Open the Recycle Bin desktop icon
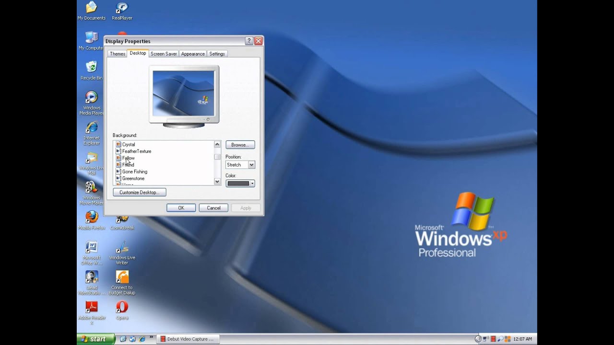Viewport: 614px width, 345px height. coord(91,68)
